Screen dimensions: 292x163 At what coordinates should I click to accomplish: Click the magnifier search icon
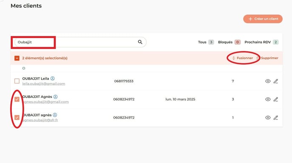tap(140, 42)
